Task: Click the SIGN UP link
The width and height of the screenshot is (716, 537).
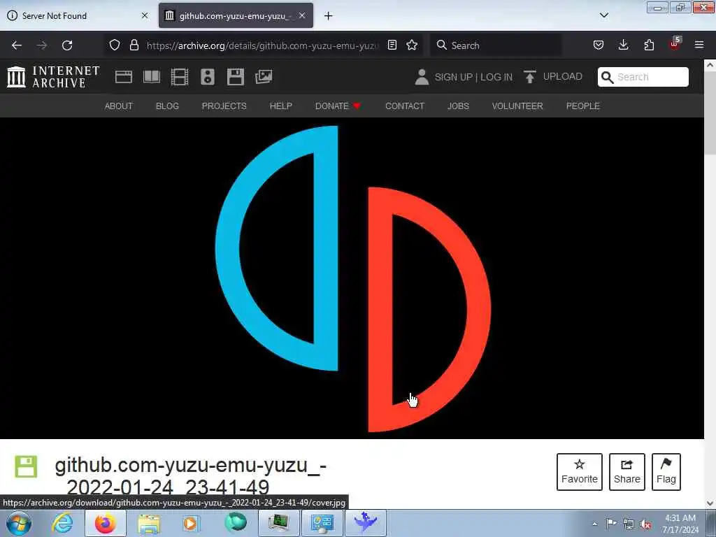Action: point(453,77)
